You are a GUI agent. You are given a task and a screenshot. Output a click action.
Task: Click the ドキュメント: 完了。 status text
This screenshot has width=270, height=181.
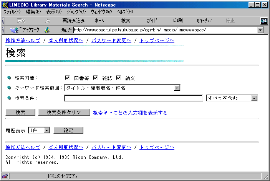(x=63, y=176)
